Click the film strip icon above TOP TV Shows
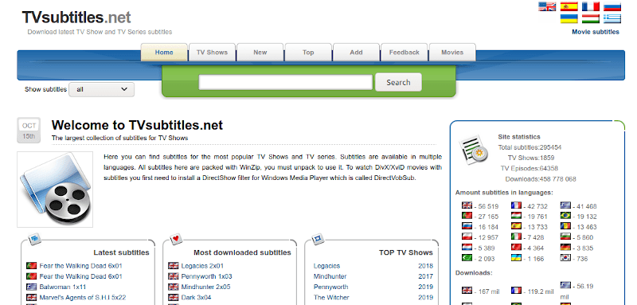 (x=317, y=239)
